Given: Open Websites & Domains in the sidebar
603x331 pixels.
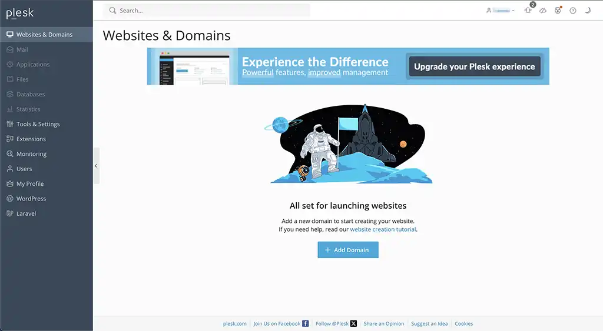Looking at the screenshot, I should (x=46, y=35).
